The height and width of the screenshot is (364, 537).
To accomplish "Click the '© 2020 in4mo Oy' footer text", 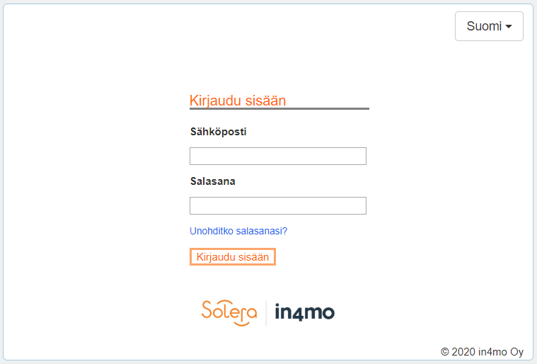I will pos(482,351).
